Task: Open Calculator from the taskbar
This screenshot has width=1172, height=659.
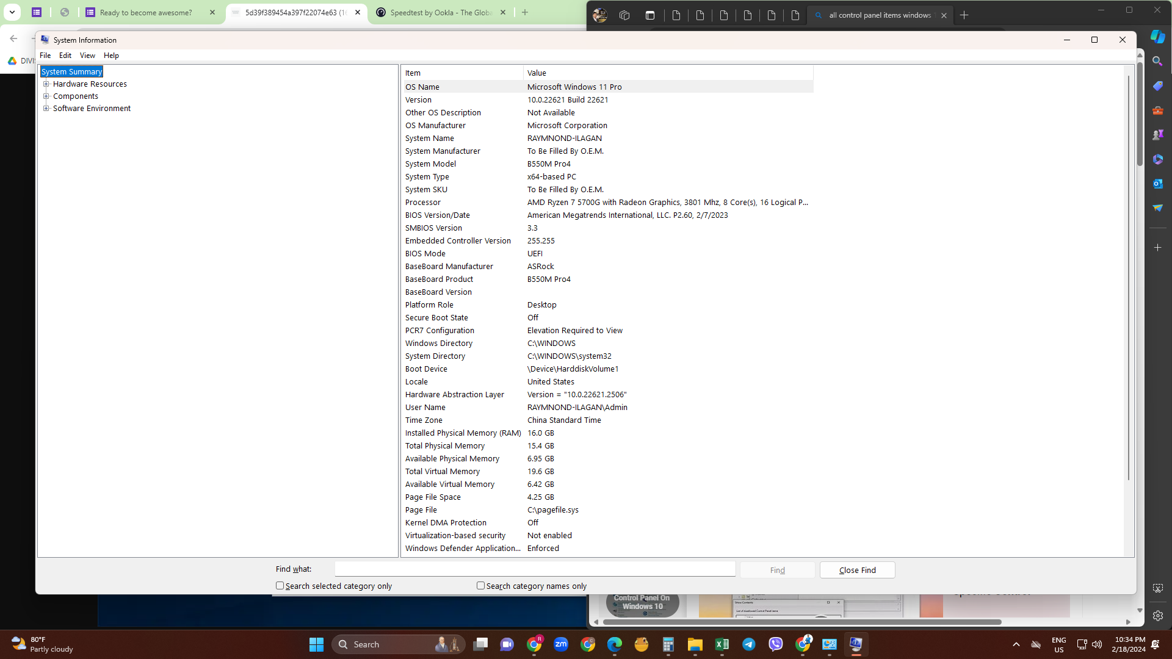Action: click(x=668, y=644)
